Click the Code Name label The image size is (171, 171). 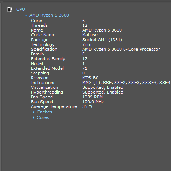click(43, 35)
